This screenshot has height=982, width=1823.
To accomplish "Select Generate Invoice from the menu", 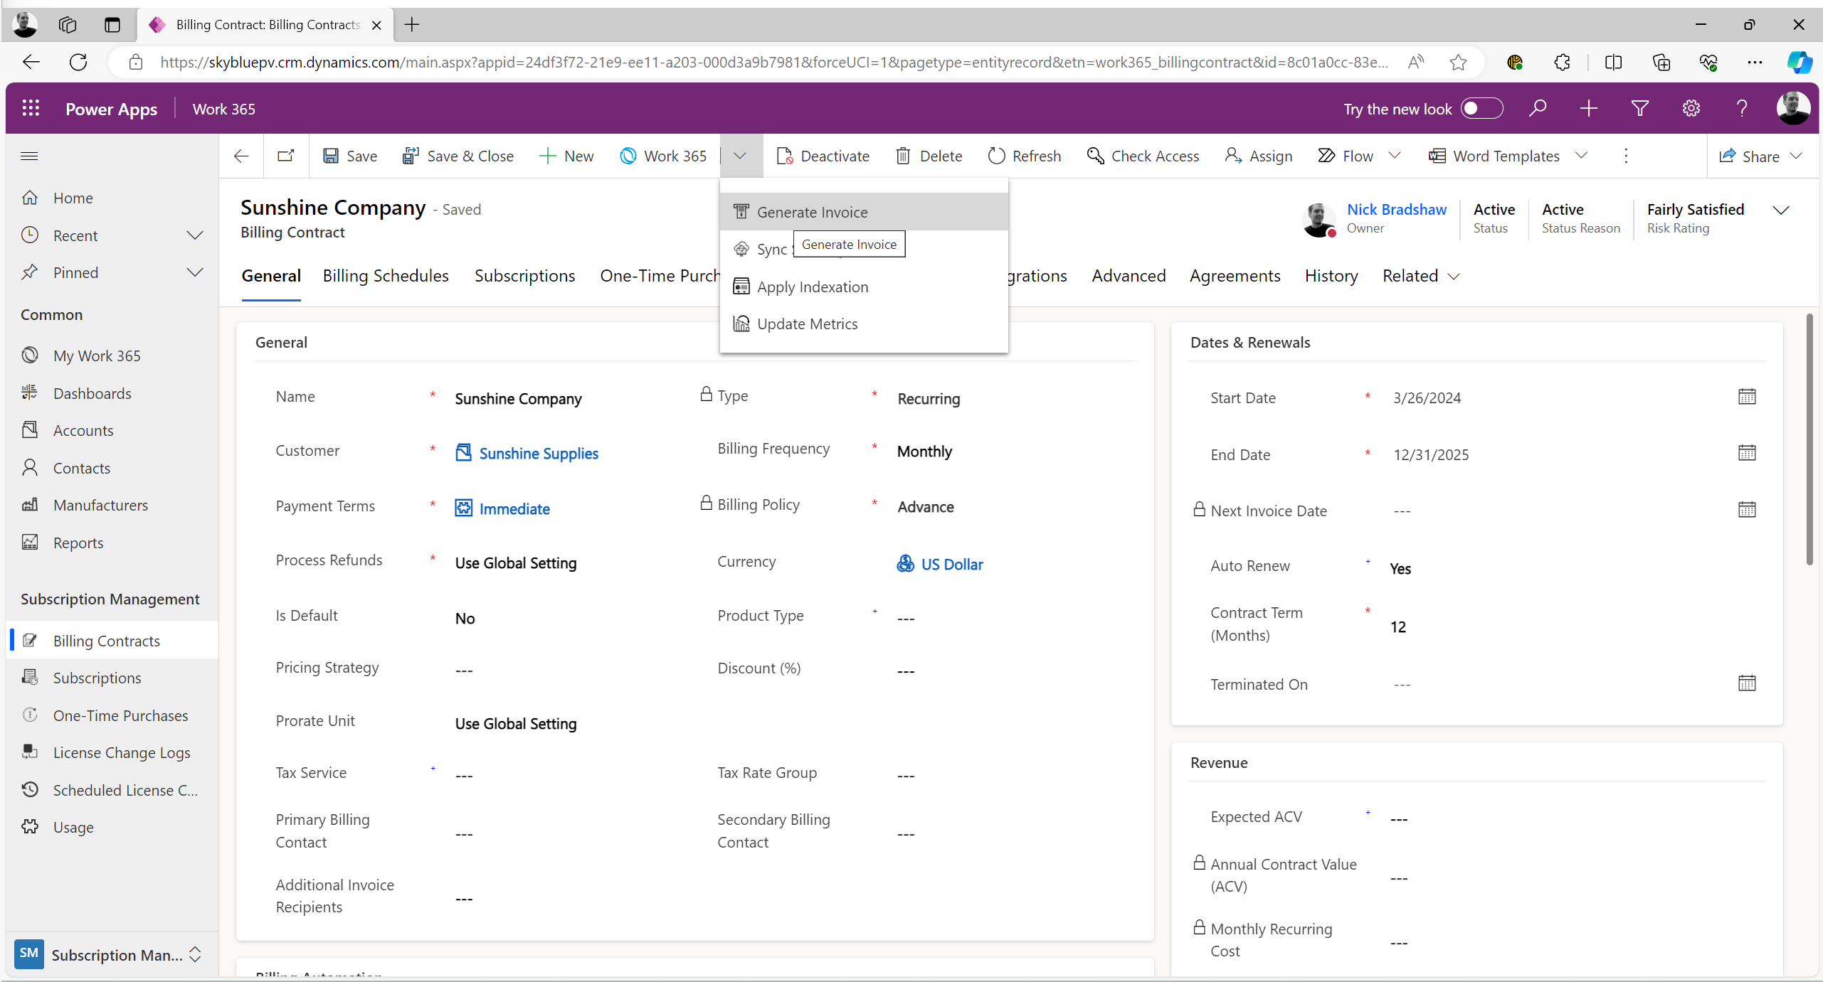I will (812, 212).
